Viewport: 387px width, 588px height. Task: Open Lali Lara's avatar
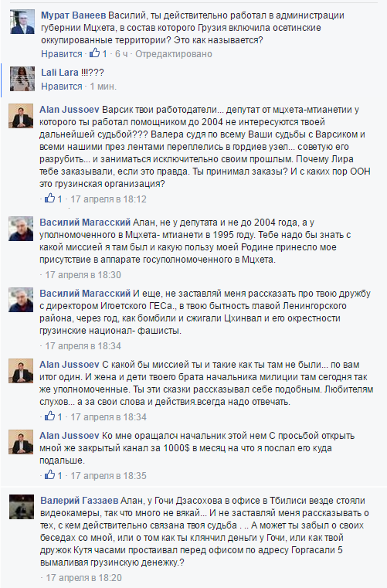[22, 79]
